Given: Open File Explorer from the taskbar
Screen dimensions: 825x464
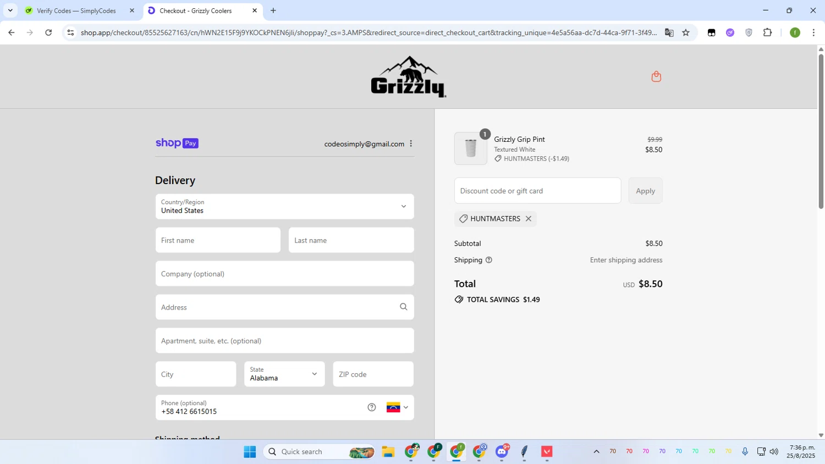Looking at the screenshot, I should [388, 451].
